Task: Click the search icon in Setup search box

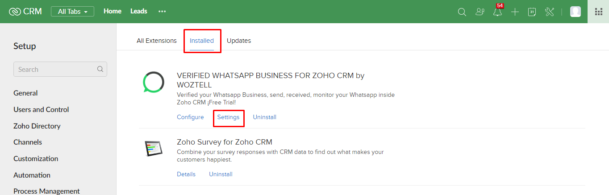Action: pos(100,69)
